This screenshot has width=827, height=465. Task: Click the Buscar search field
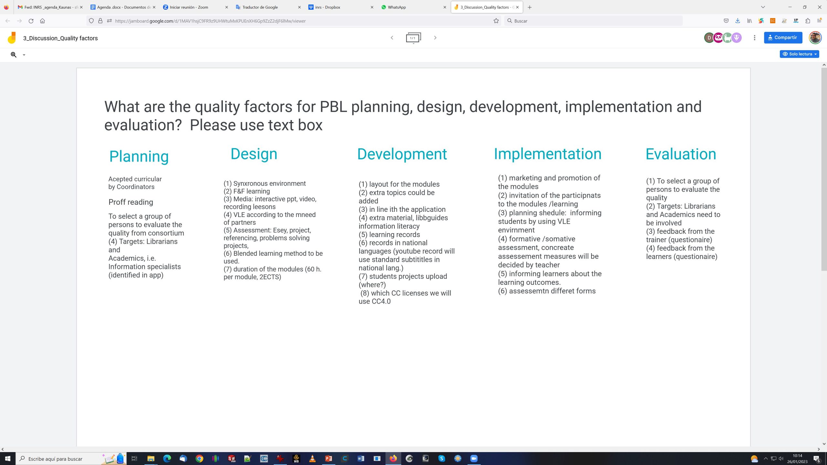coord(594,21)
